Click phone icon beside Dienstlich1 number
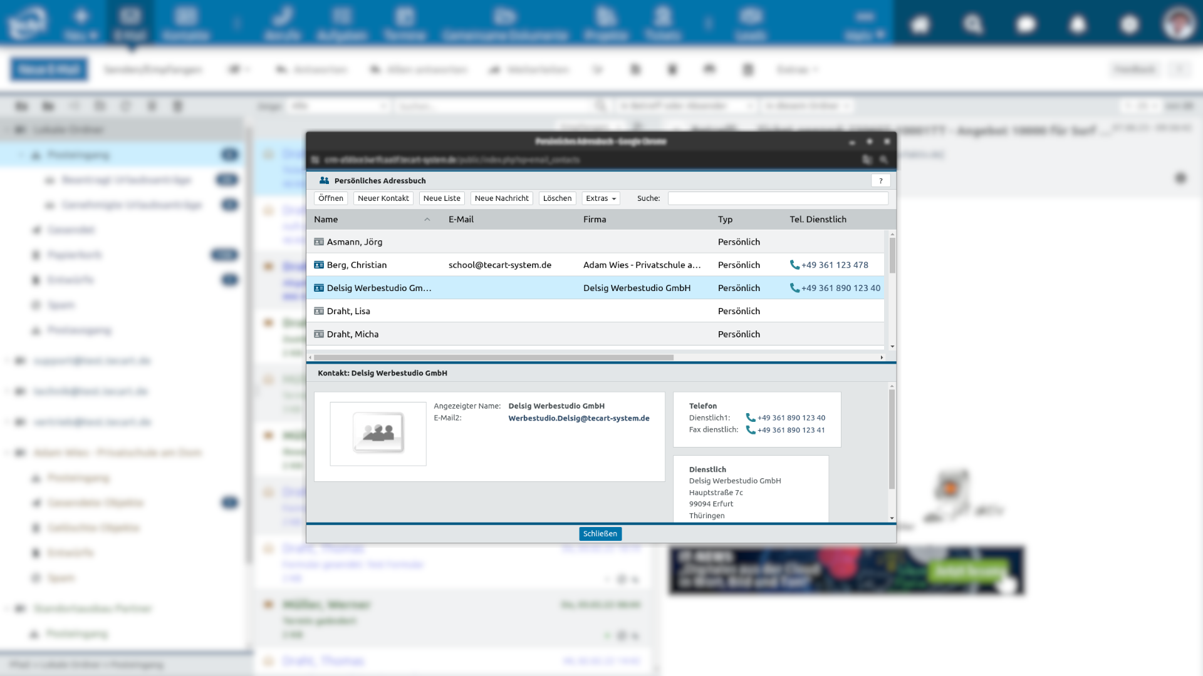This screenshot has width=1203, height=676. click(751, 417)
